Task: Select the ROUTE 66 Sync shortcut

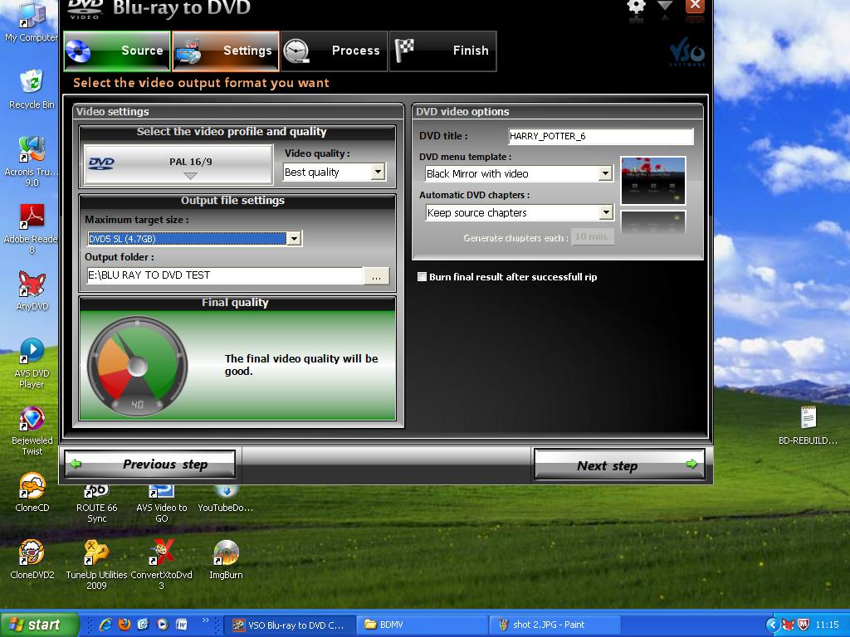Action: tap(96, 504)
